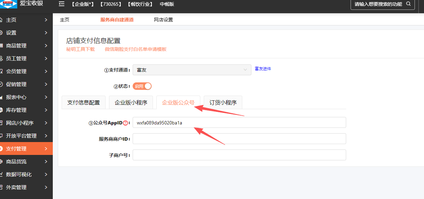The image size is (424, 199).
Task: Click the red help icon beside 公众号AppID
Action: point(126,123)
